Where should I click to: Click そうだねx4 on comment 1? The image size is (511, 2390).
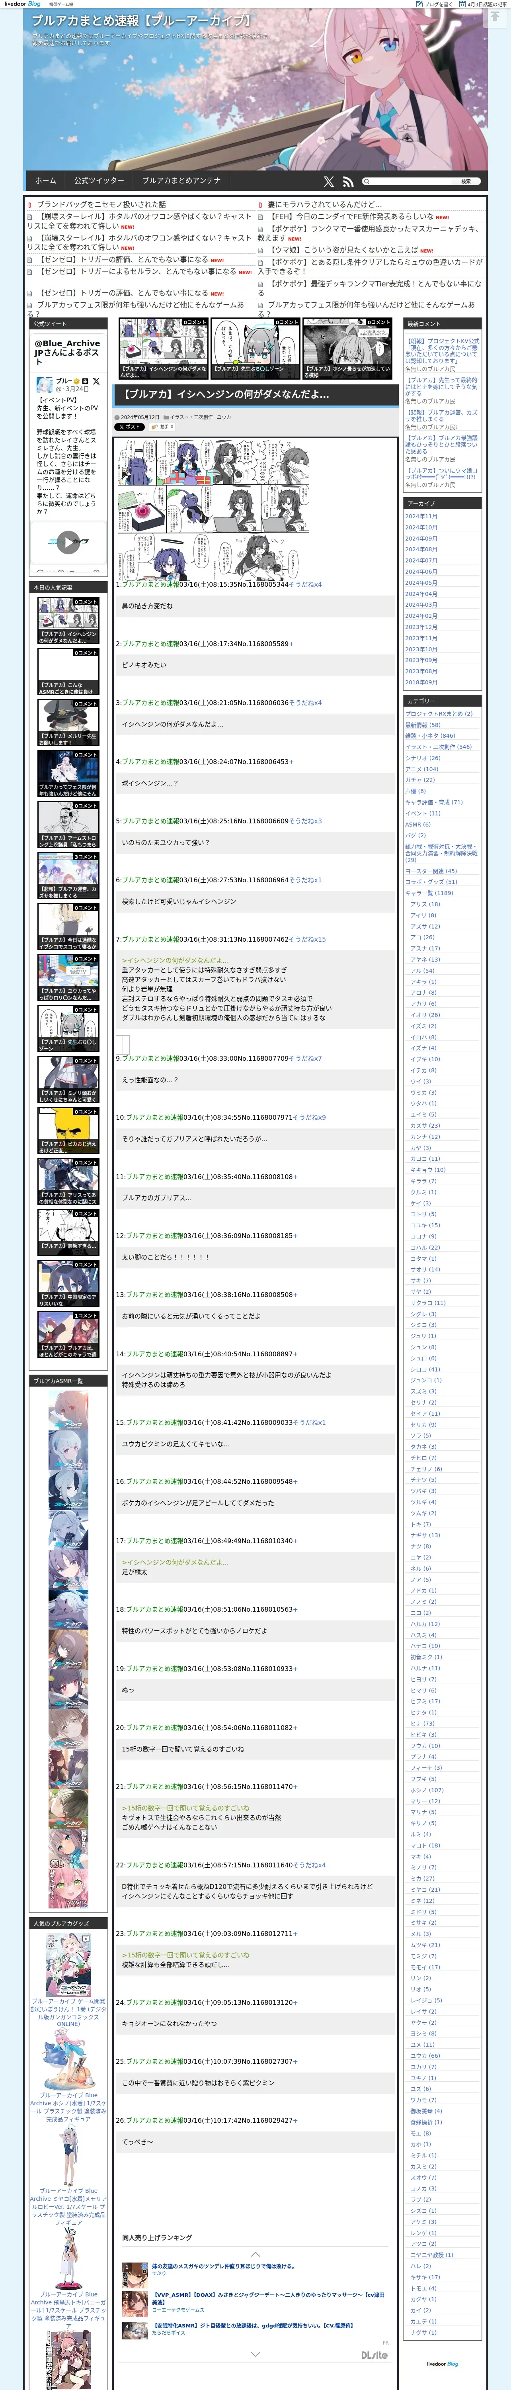pos(305,584)
